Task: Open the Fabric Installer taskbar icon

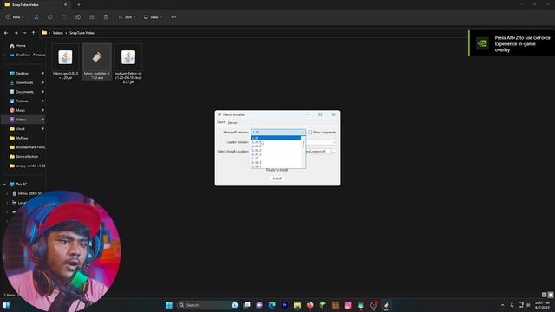Action: point(386,305)
